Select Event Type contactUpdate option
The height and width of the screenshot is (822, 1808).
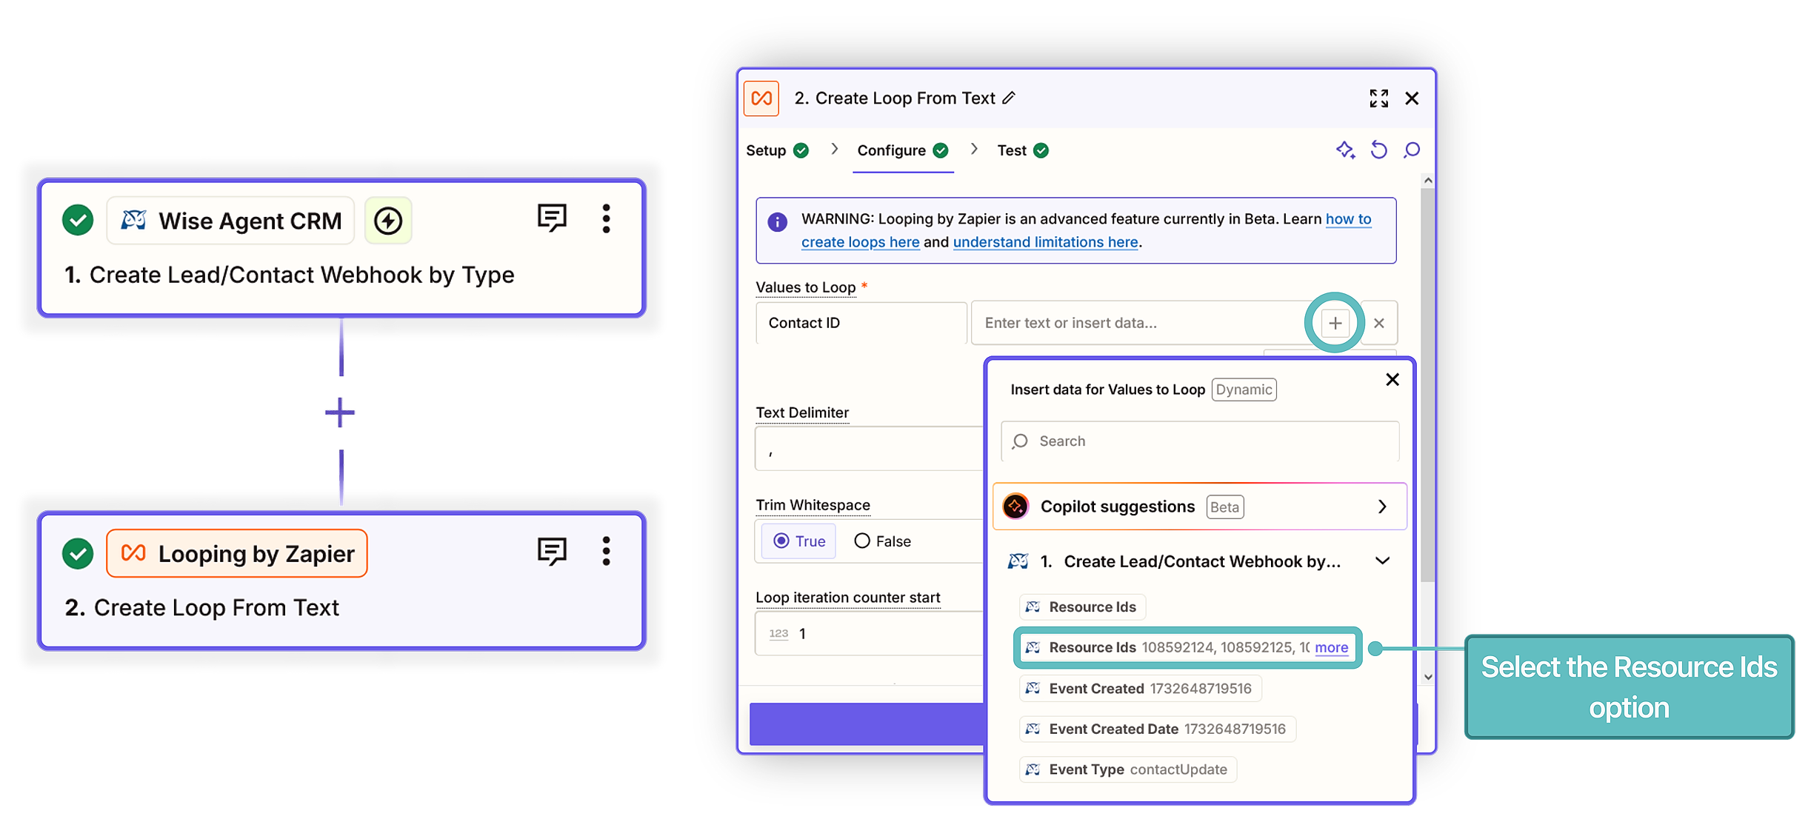point(1127,770)
